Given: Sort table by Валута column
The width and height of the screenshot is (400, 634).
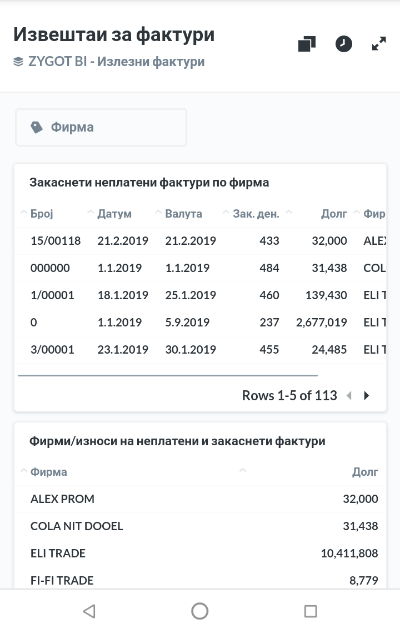Looking at the screenshot, I should click(183, 214).
